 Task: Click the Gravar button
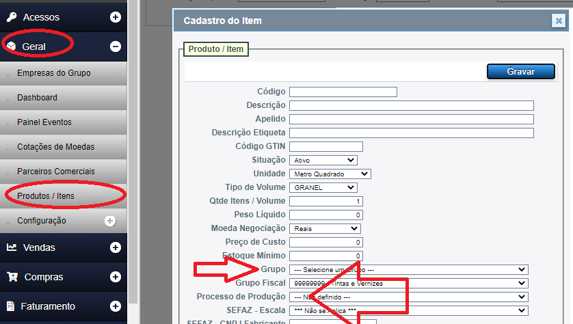click(520, 72)
